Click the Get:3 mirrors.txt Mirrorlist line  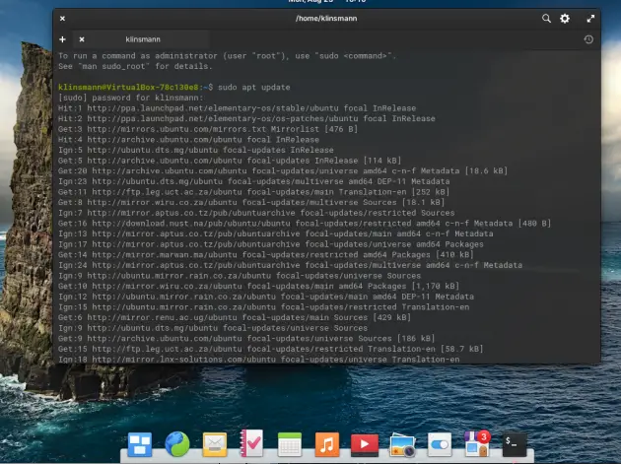(x=208, y=129)
